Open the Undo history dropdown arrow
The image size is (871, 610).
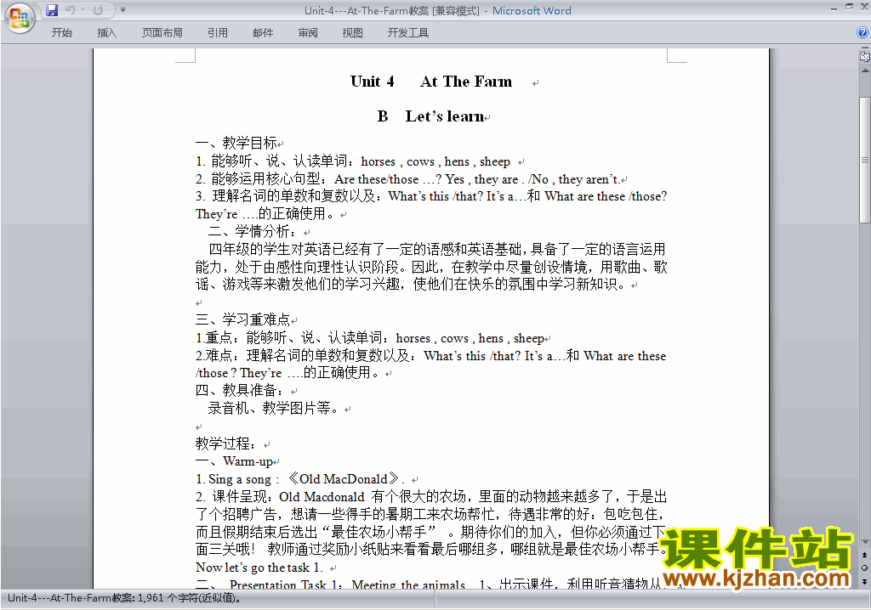point(83,10)
